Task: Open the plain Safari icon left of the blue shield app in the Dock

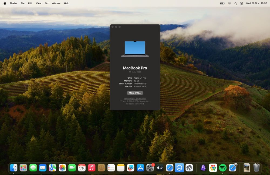Action: click(x=170, y=168)
